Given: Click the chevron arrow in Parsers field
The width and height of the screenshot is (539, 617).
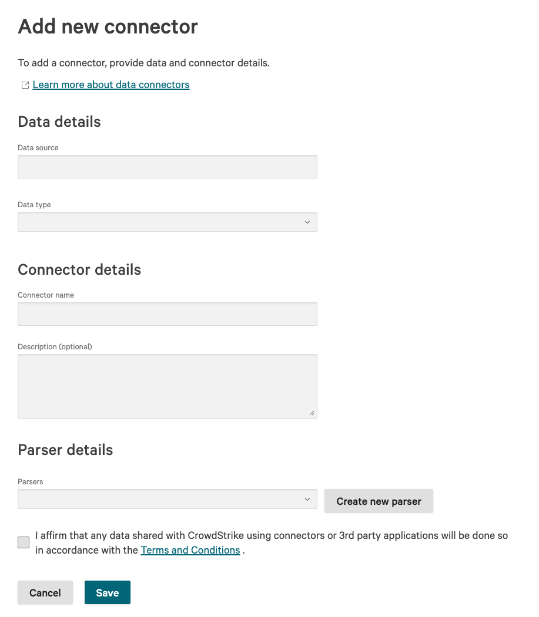Looking at the screenshot, I should pyautogui.click(x=307, y=499).
